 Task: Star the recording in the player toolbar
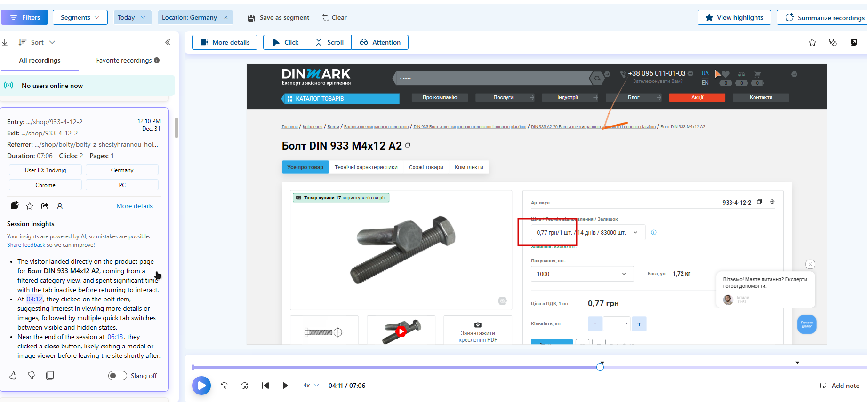pos(812,42)
